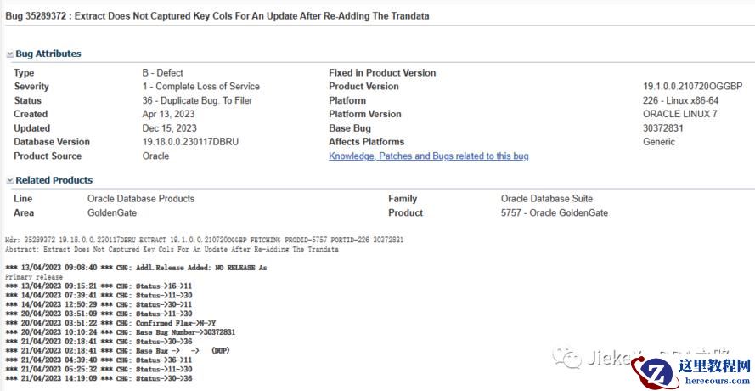Click the herecours.com watermark logo
Viewport: 755px width, 391px height.
(691, 371)
